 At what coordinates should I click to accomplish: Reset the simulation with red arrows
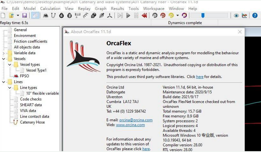(x=144, y=16)
